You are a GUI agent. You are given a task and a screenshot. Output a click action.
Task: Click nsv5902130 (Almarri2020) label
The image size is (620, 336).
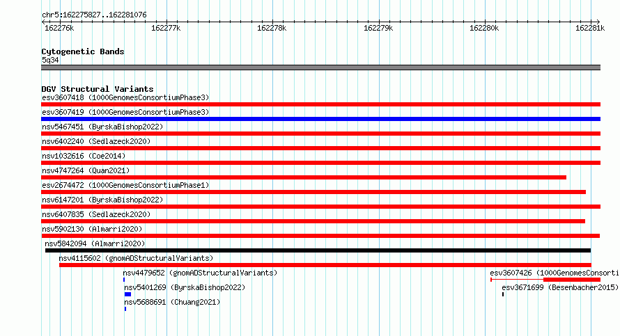pos(92,229)
